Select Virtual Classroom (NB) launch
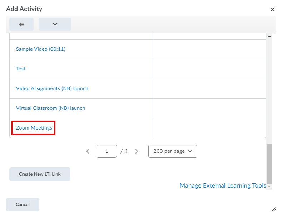 tap(50, 108)
